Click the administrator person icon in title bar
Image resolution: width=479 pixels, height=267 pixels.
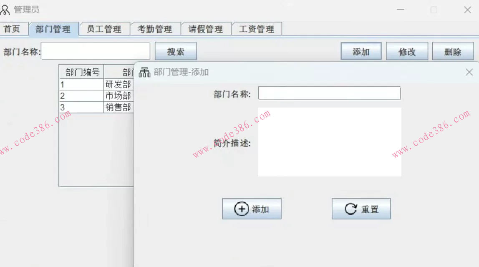[x=5, y=9]
